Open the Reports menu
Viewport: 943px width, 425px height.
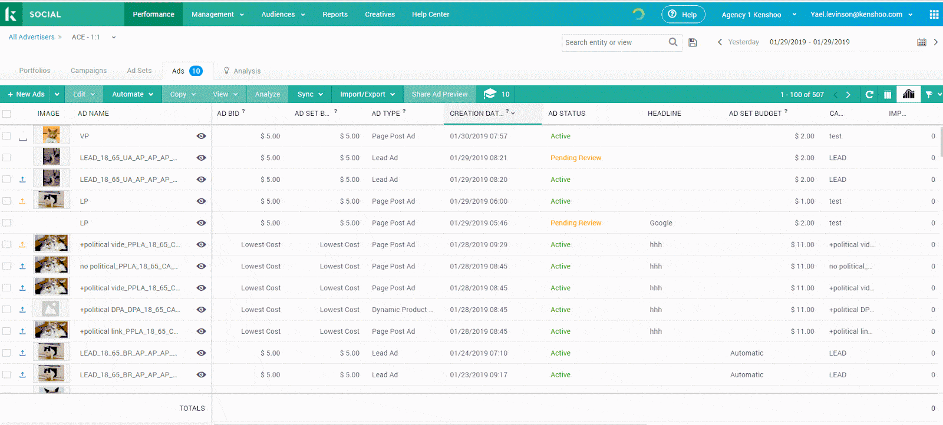[x=335, y=14]
